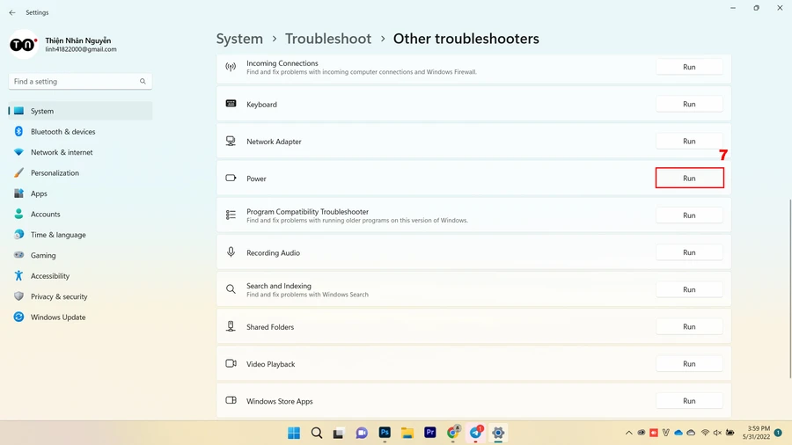Open File Explorer from the taskbar
This screenshot has width=792, height=445.
pos(407,433)
